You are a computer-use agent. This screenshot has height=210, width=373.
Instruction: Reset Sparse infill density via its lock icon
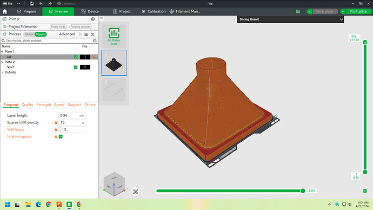tap(56, 122)
